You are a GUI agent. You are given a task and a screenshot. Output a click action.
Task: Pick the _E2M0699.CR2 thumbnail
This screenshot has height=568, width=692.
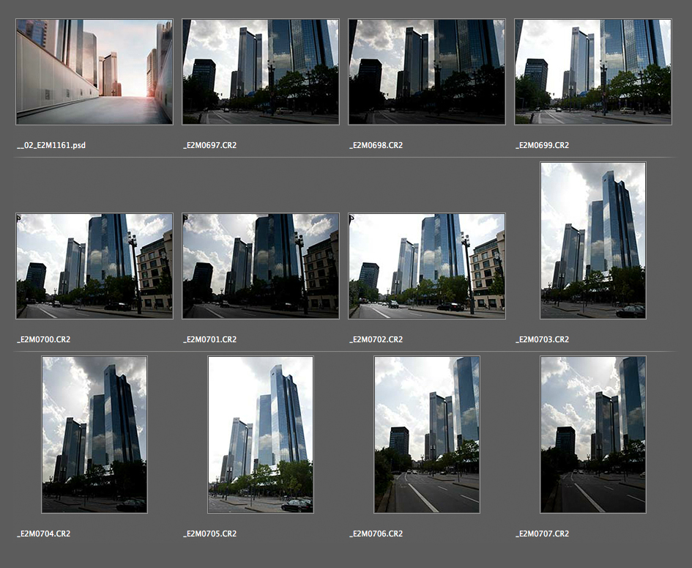pos(593,72)
